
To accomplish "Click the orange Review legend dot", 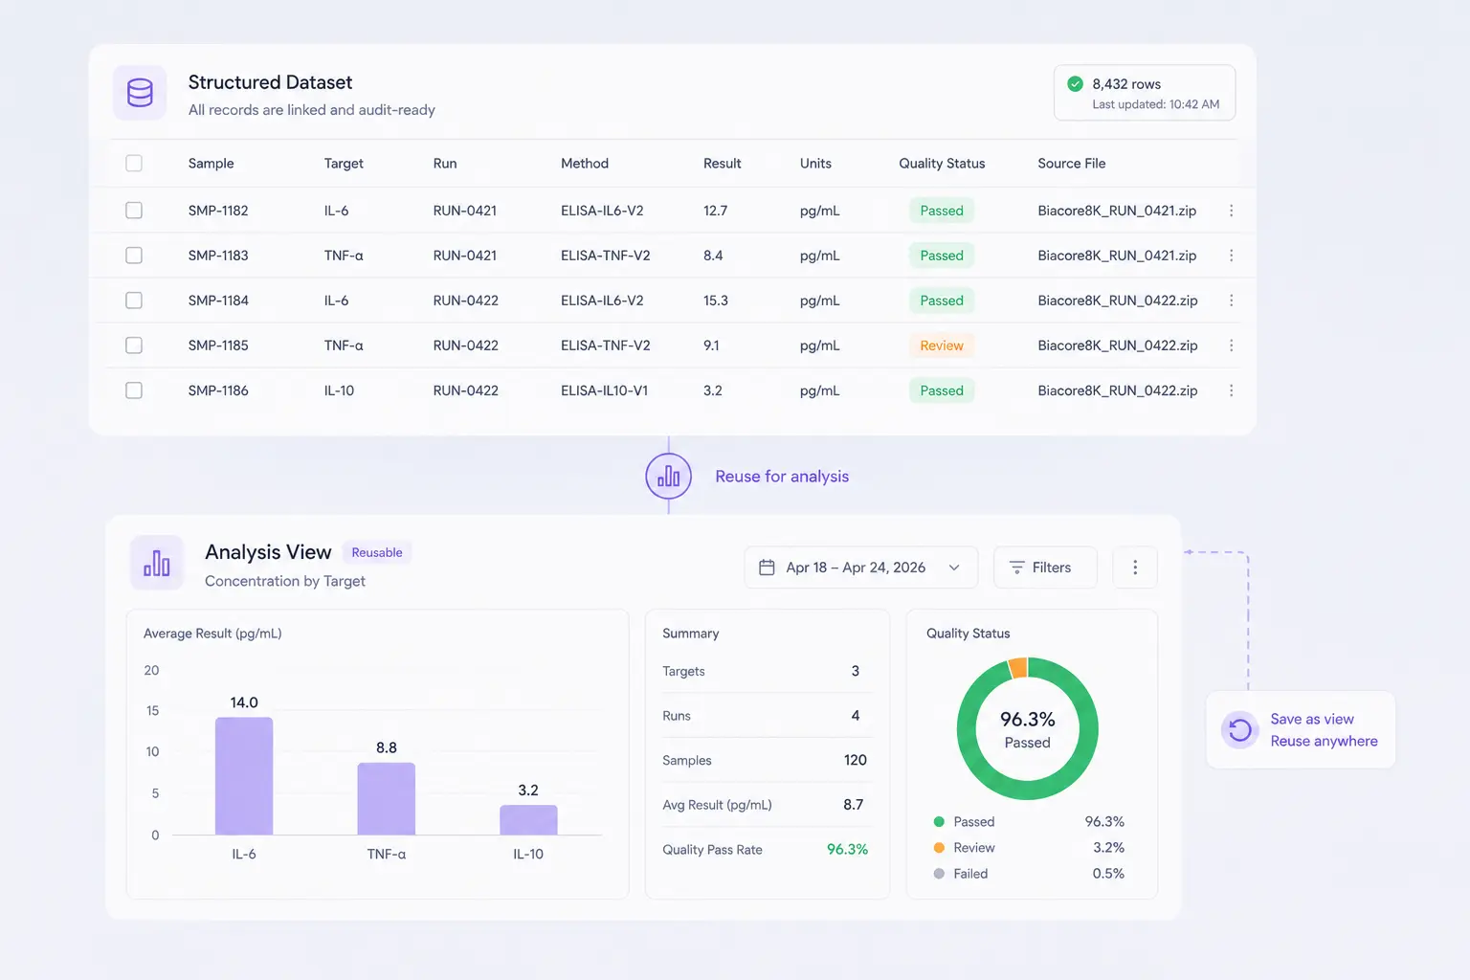I will [x=939, y=848].
